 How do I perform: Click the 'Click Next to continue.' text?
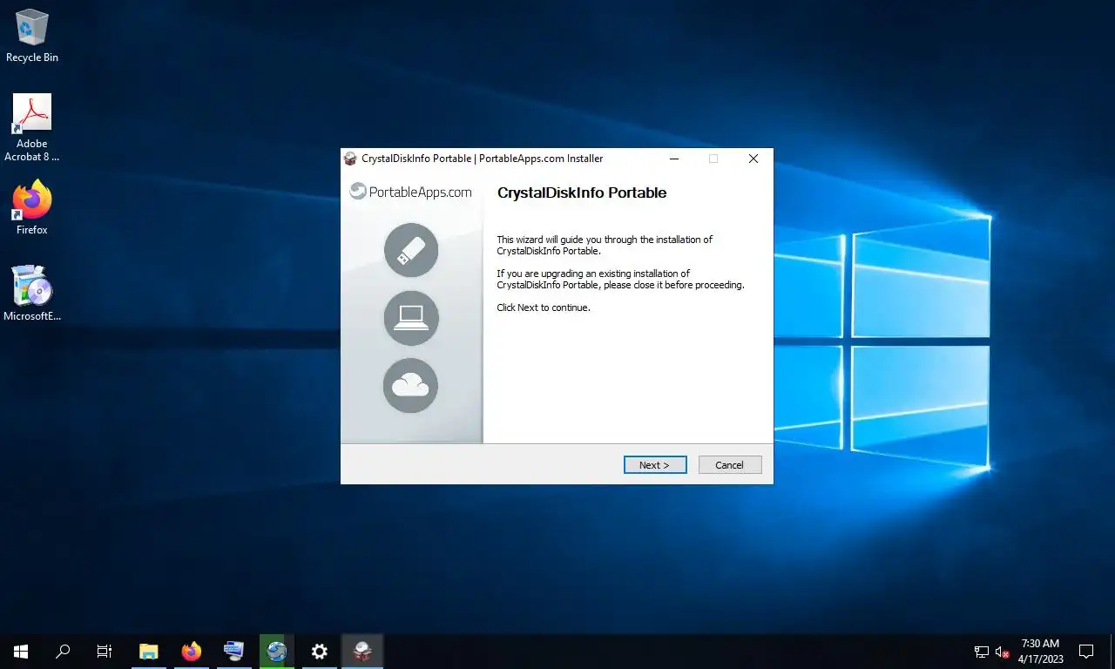544,307
